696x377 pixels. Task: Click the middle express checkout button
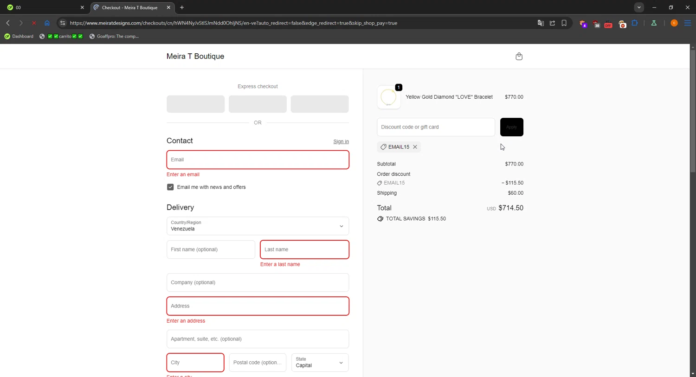pyautogui.click(x=258, y=104)
